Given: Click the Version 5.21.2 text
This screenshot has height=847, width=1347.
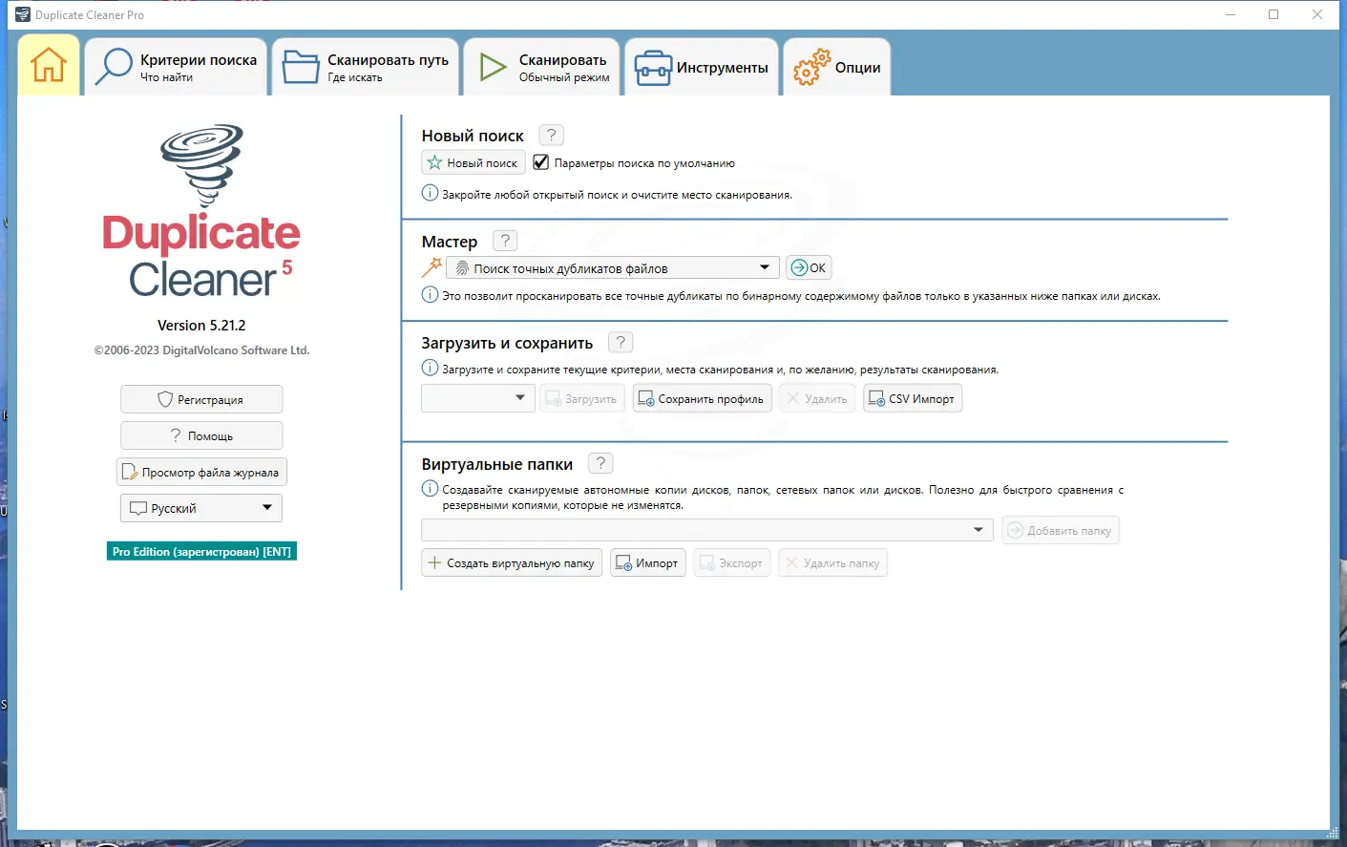Looking at the screenshot, I should tap(201, 326).
